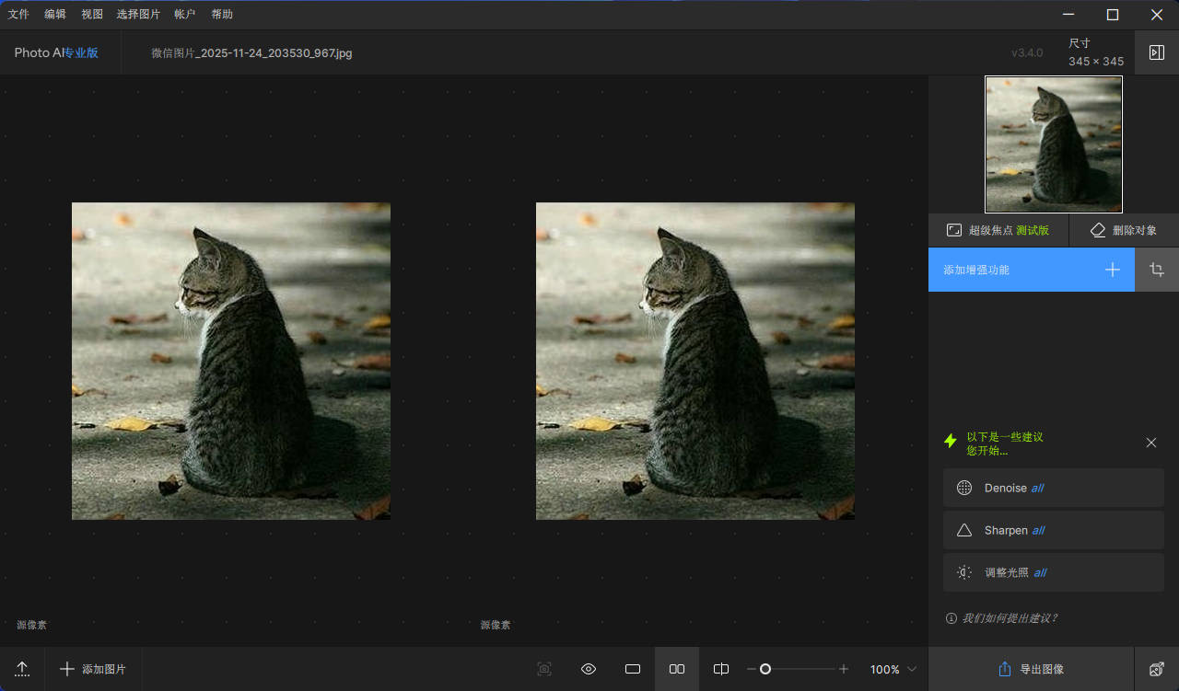Click the upload icon at bottom left

[x=22, y=669]
